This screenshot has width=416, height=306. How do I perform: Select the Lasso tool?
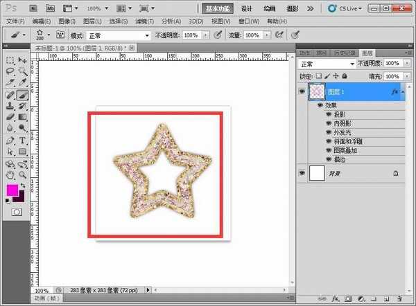point(10,71)
